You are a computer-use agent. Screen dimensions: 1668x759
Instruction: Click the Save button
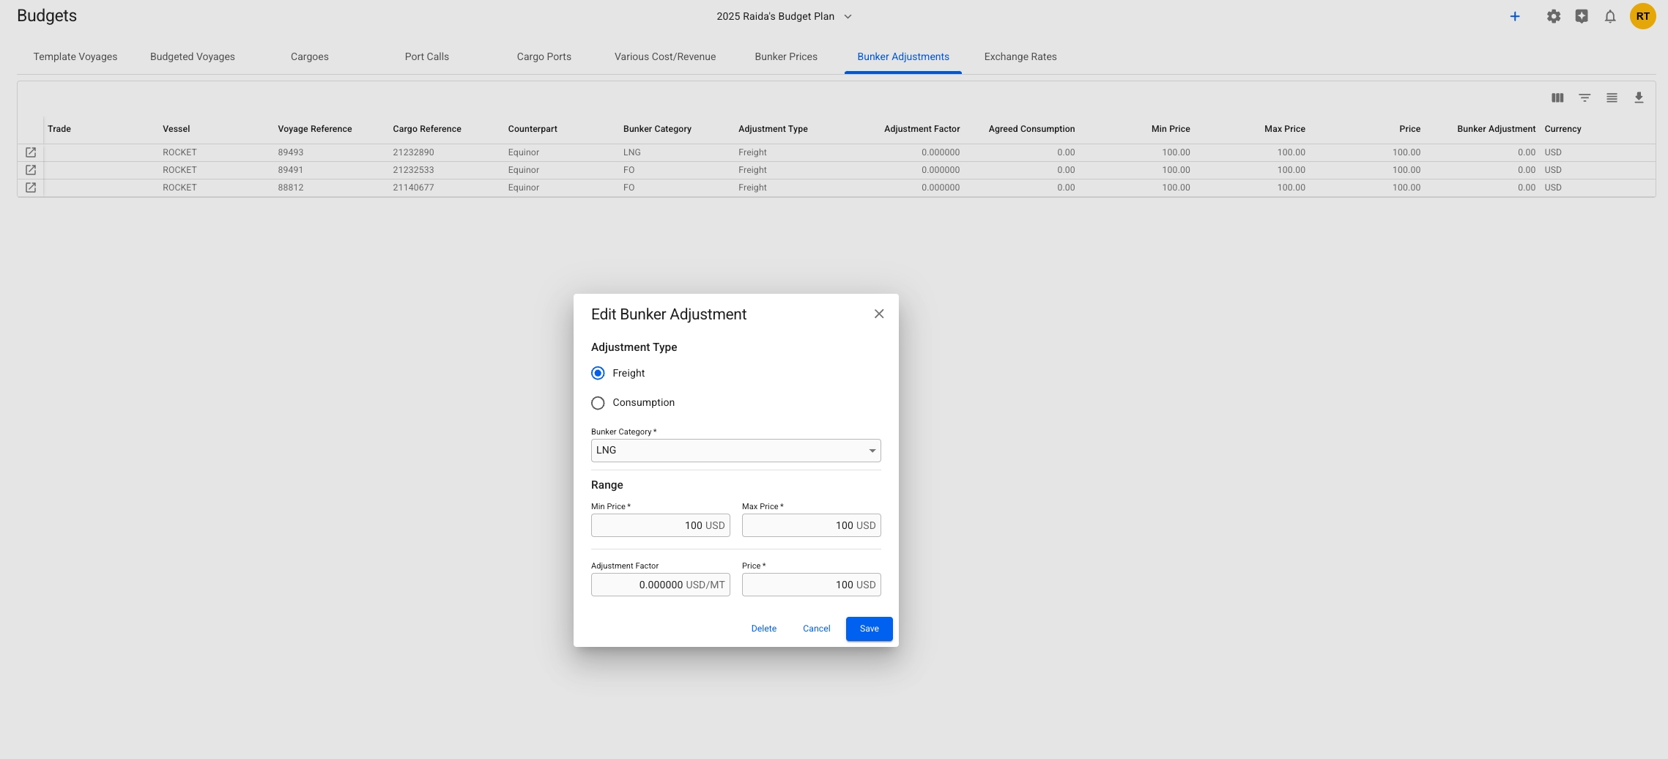coord(869,629)
